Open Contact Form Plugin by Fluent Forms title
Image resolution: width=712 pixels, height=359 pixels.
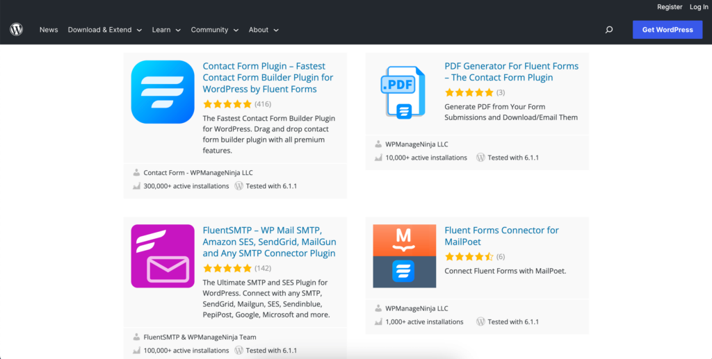pos(268,78)
